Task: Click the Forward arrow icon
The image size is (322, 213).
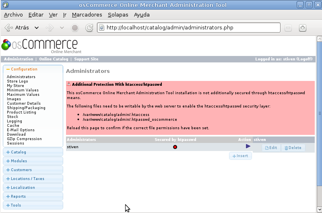Action: [x=50, y=27]
